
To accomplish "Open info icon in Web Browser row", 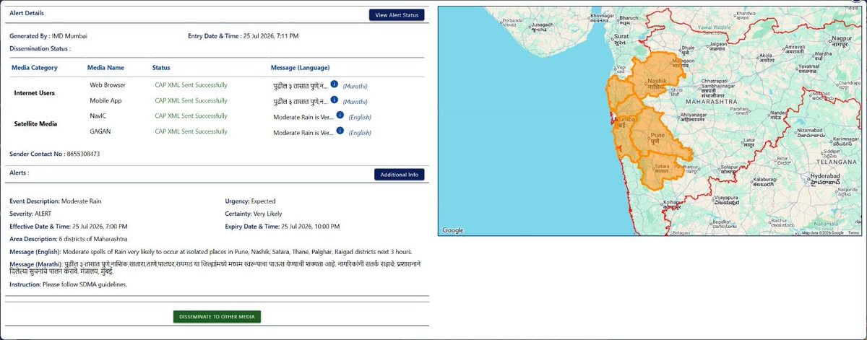I will (335, 84).
